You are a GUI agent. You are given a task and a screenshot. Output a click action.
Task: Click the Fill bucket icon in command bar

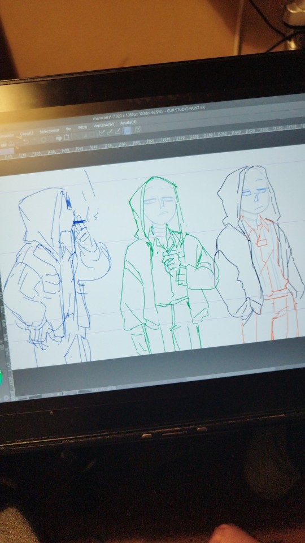pyautogui.click(x=59, y=138)
